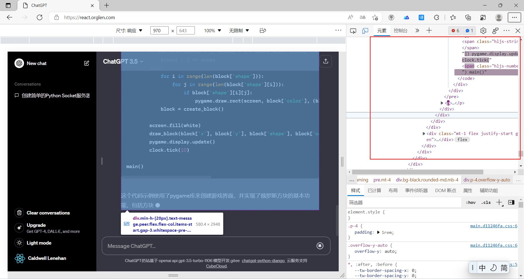Open the throttling no-limit dropdown

point(239,31)
